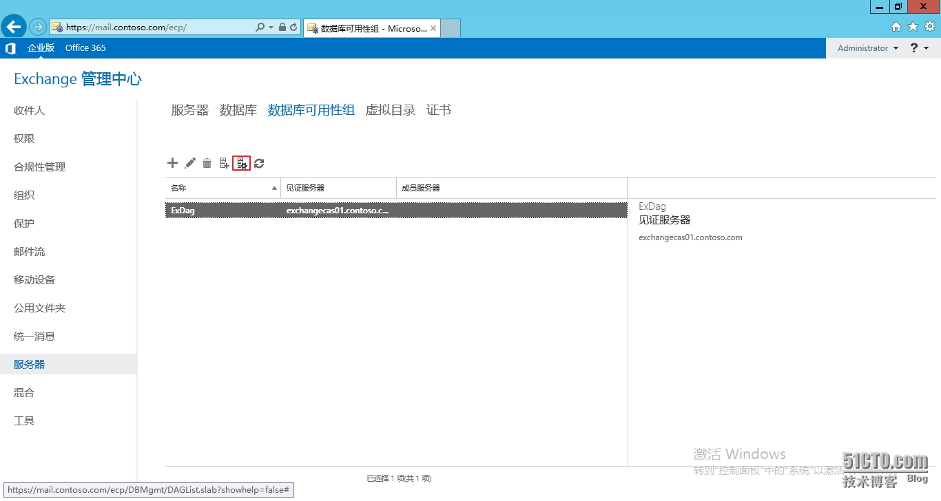Screen dimensions: 941x501
Task: Create a new database availability group
Action: coord(172,163)
